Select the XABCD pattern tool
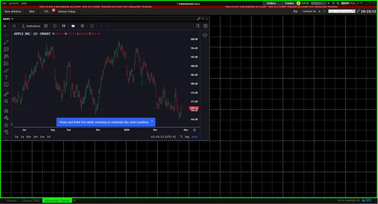 (x=6, y=56)
